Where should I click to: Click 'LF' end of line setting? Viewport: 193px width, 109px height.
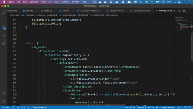tap(157, 107)
